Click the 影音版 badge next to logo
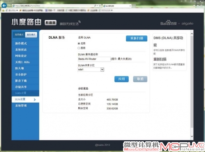 [x=50, y=23]
